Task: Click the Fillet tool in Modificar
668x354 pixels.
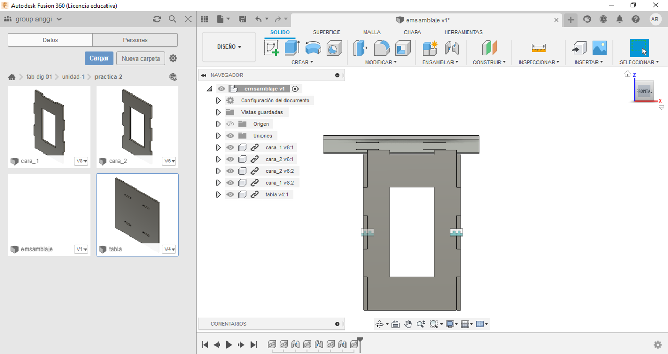Action: [381, 48]
